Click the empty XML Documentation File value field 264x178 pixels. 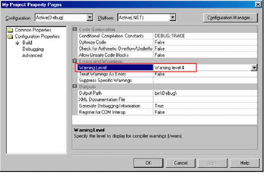205,100
